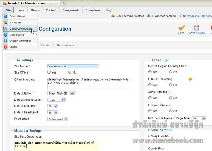This screenshot has height=151, width=212.
Task: Select No for Use URL rewriting
Action: (171, 85)
